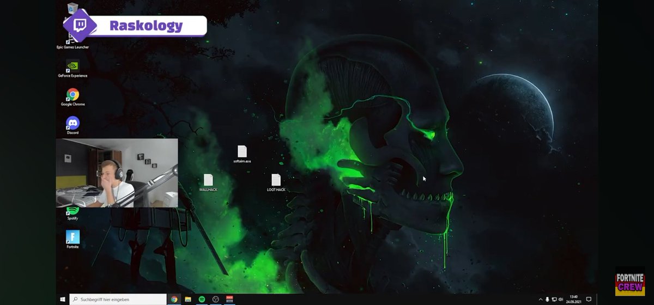Select the softaim.exe file on desktop
The height and width of the screenshot is (305, 654).
[x=242, y=155]
